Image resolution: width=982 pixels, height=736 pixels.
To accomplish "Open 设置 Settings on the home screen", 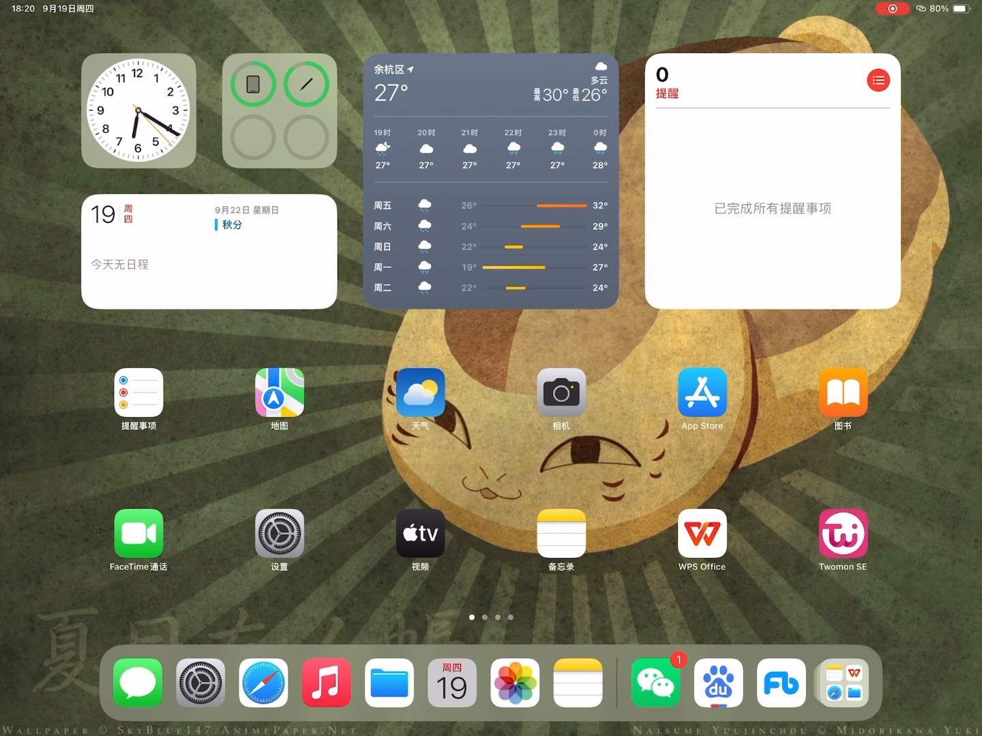I will pyautogui.click(x=280, y=534).
